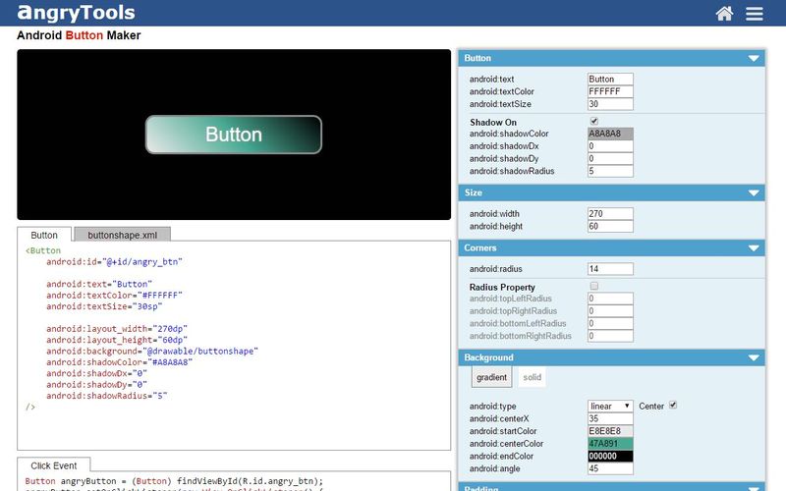
Task: Expand the Padding panel arrow
Action: point(754,488)
